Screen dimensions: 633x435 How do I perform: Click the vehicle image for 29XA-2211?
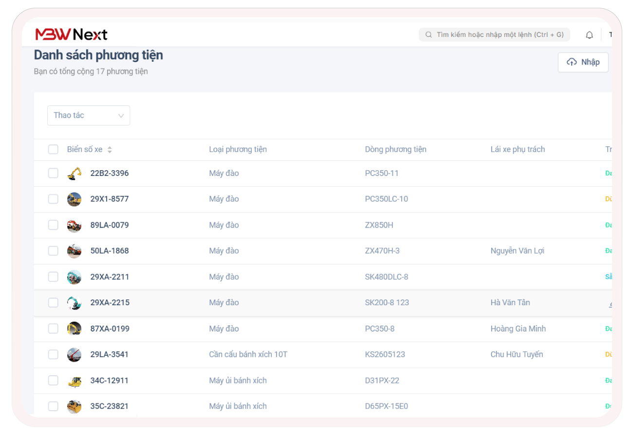tap(74, 277)
